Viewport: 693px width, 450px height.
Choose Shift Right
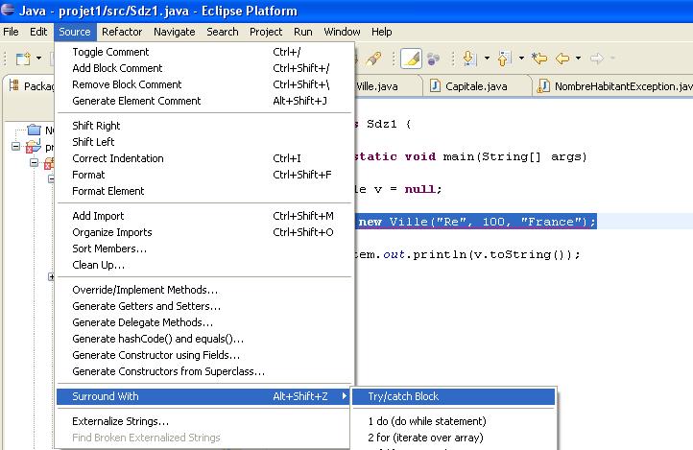pos(203,126)
